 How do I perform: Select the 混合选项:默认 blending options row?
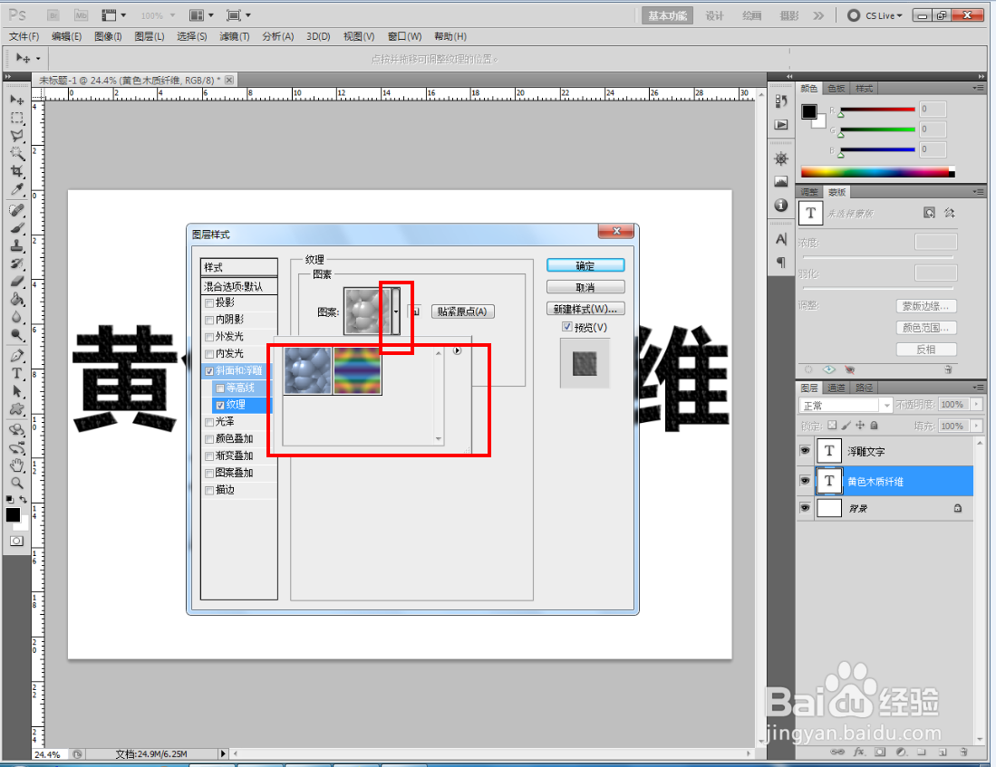coord(239,286)
